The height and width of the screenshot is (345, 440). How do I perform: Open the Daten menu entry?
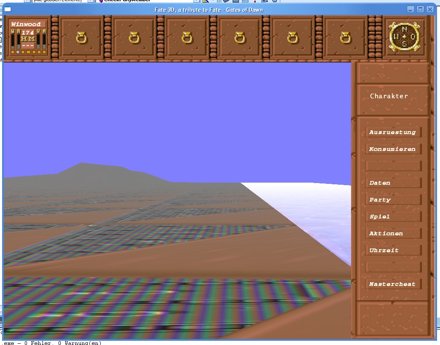click(x=393, y=183)
